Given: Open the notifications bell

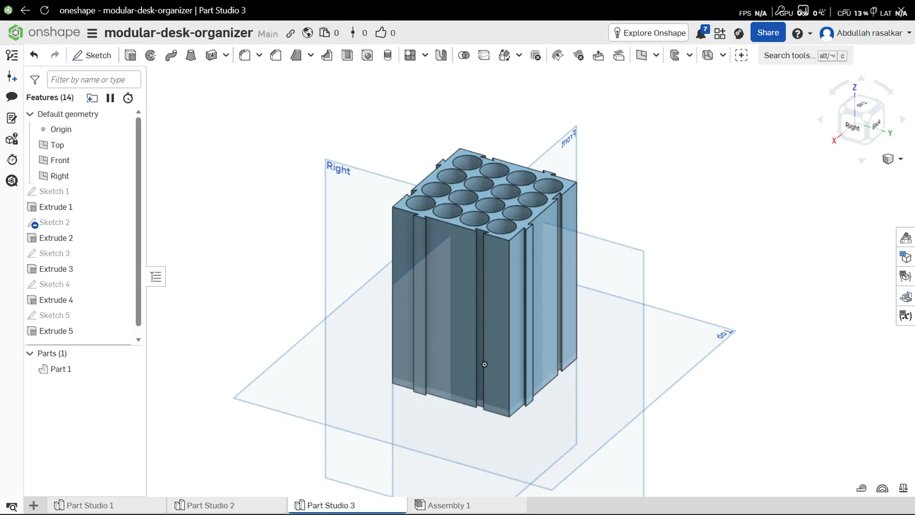Looking at the screenshot, I should tap(702, 33).
